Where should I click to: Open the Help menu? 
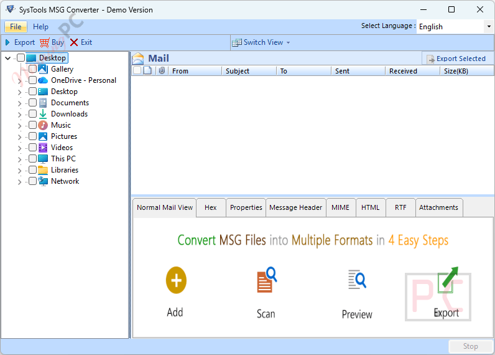[40, 27]
